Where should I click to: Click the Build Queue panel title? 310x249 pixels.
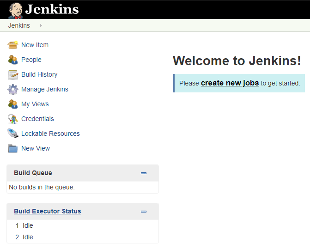33,173
